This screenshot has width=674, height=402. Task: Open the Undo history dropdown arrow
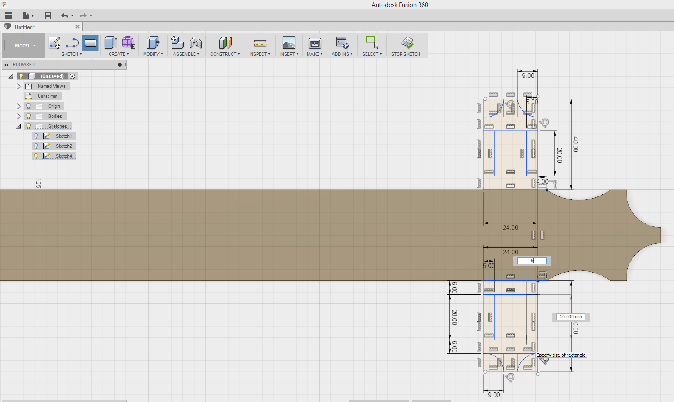(72, 16)
